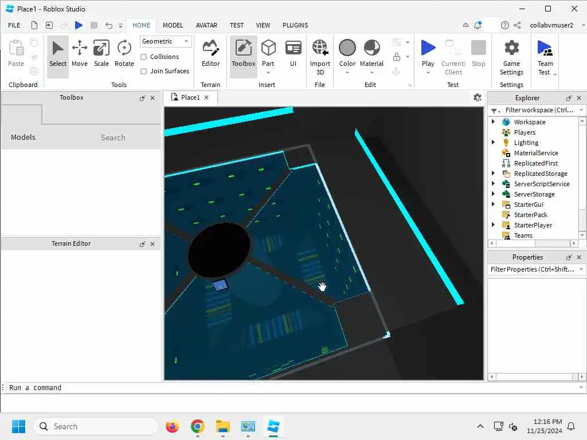Click the Filter workspace field

(539, 110)
